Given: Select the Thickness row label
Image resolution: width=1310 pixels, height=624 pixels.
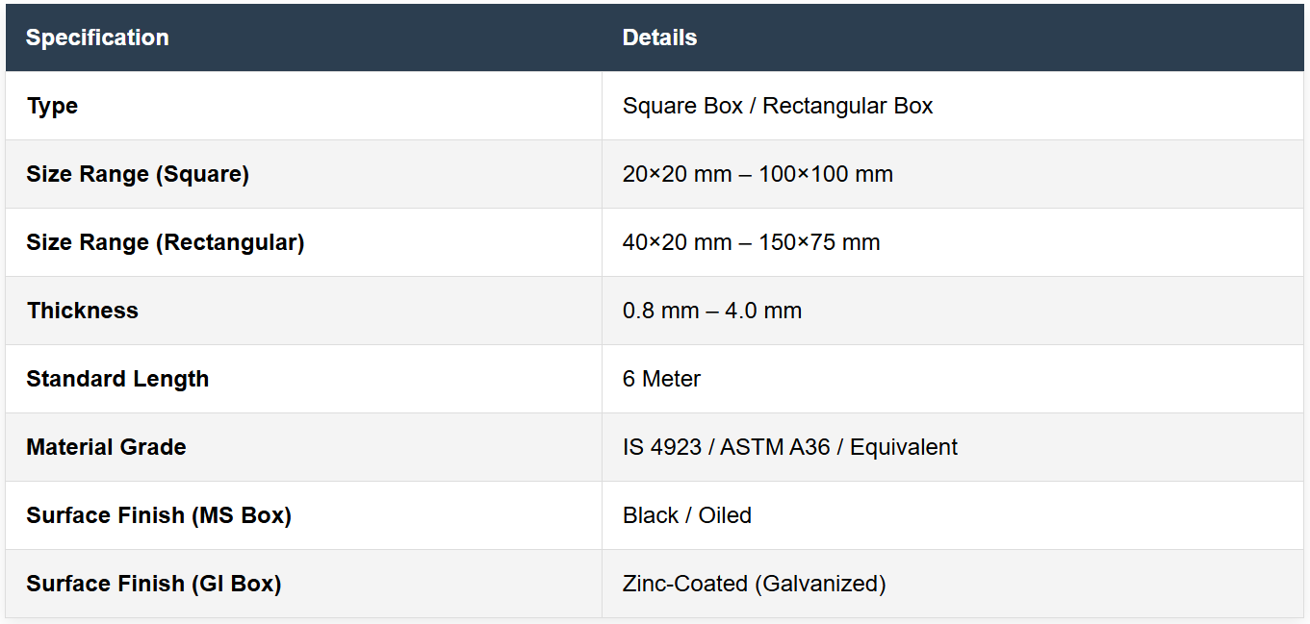Looking at the screenshot, I should 83,311.
